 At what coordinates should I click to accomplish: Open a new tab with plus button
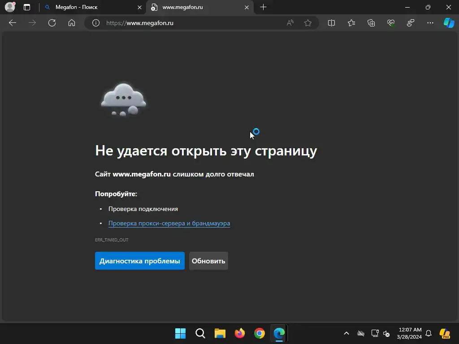(x=263, y=7)
